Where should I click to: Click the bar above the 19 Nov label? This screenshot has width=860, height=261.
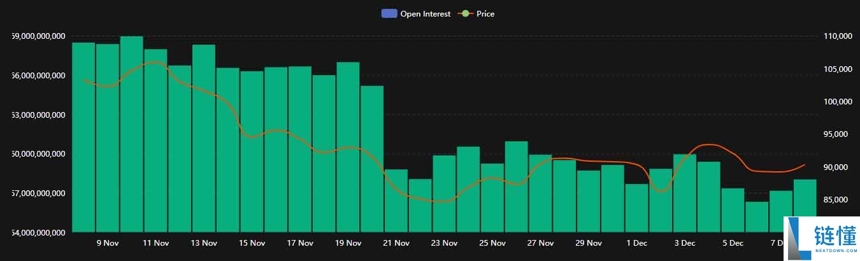348,146
